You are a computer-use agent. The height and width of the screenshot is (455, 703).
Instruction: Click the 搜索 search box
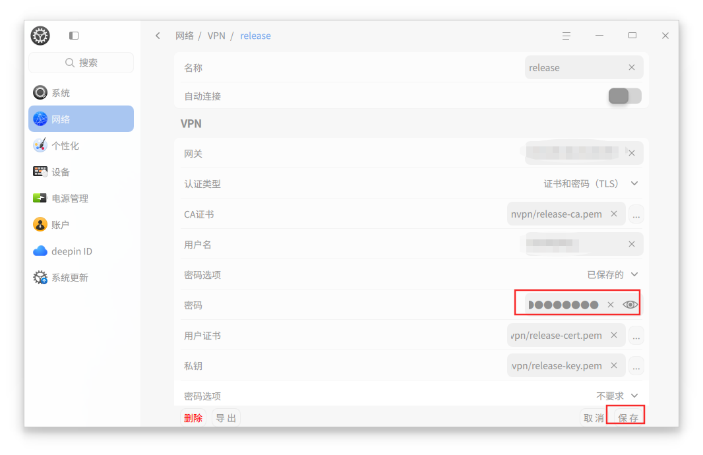[x=81, y=62]
